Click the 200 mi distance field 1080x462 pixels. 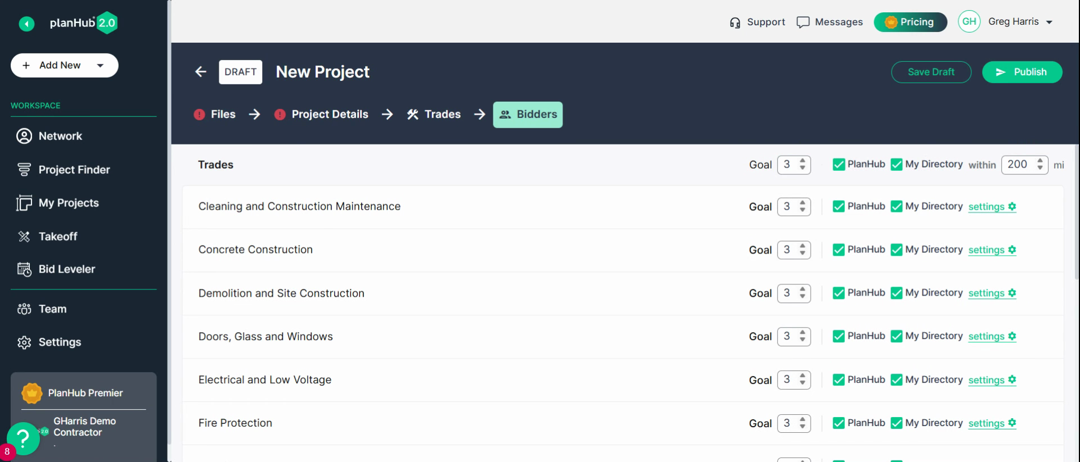tap(1024, 165)
